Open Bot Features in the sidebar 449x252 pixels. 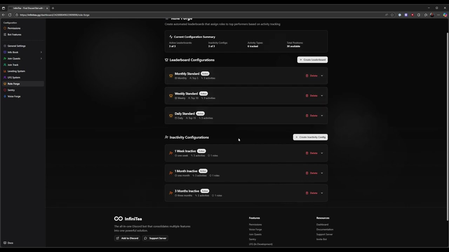[14, 35]
